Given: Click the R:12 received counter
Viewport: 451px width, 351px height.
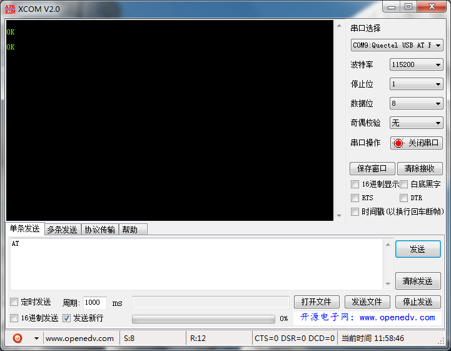Looking at the screenshot, I should 198,338.
